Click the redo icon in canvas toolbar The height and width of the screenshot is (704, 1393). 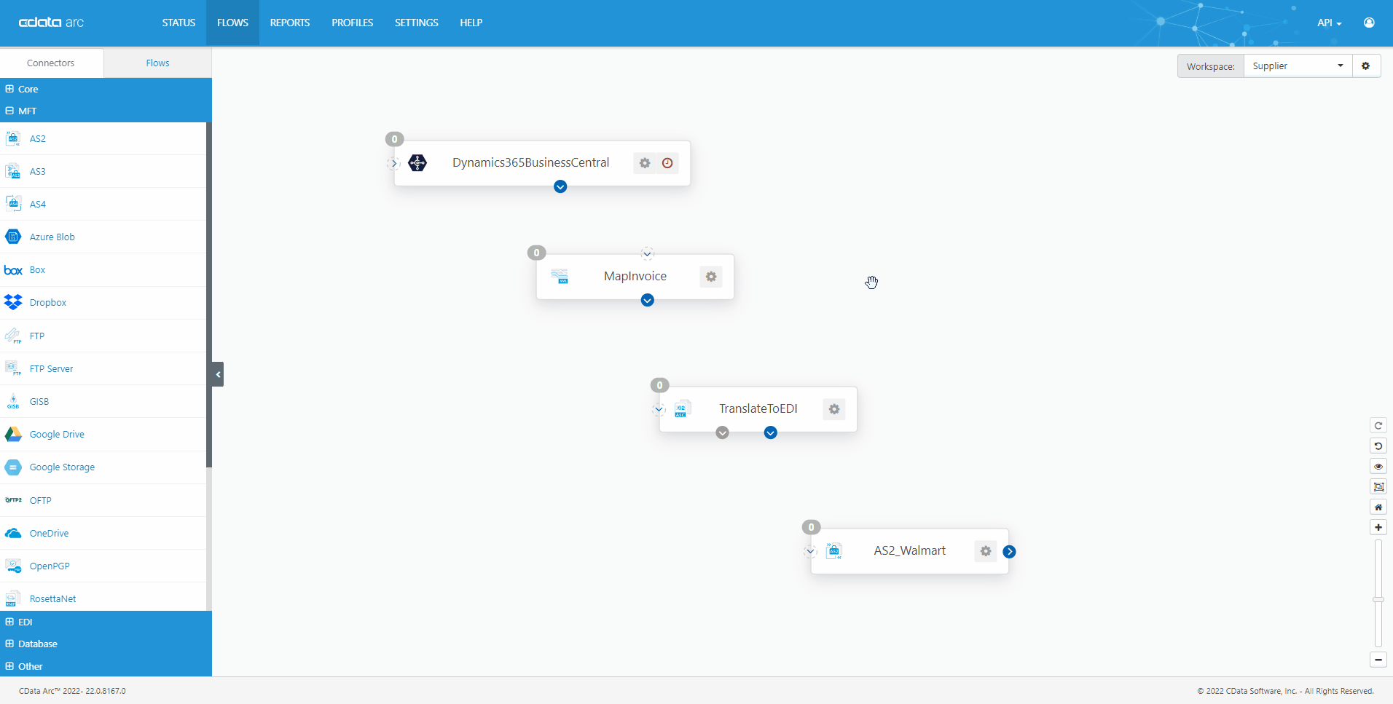pos(1378,426)
